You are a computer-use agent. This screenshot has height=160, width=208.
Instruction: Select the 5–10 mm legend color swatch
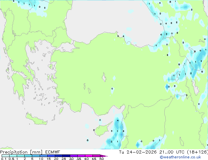pyautogui.click(x=36, y=156)
